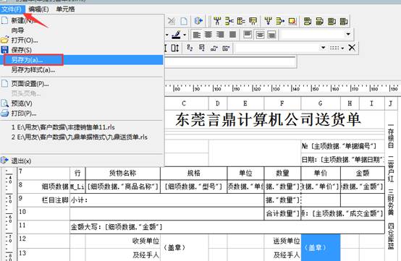Click the 规格 header cell
The image size is (401, 261).
click(193, 174)
